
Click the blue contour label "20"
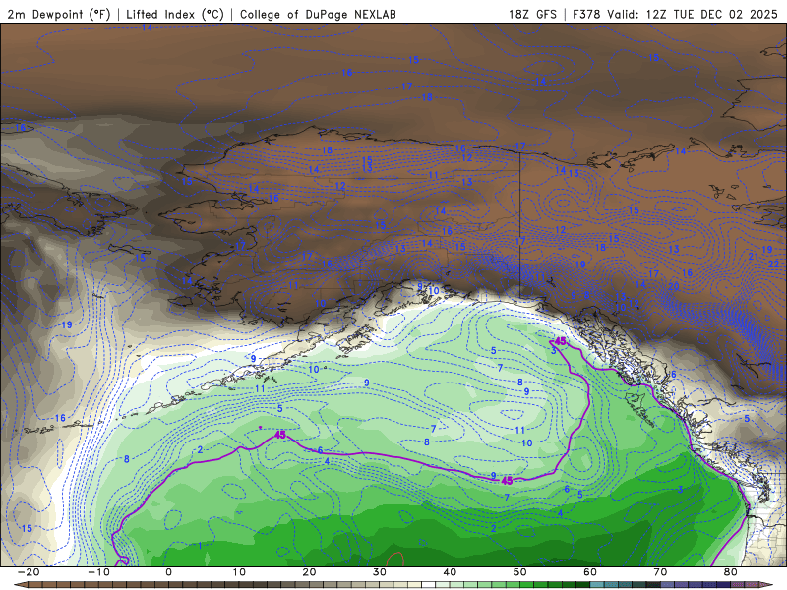pos(674,286)
